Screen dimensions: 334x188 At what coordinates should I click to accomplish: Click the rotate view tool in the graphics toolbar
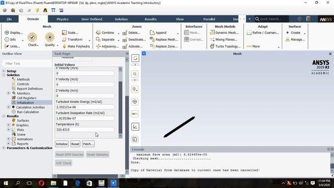click(135, 58)
